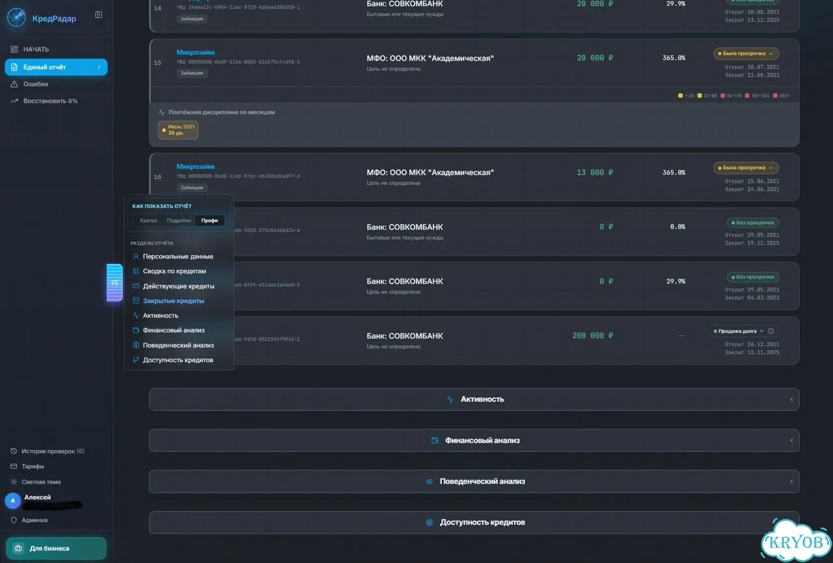This screenshot has height=563, width=833.
Task: Click the Июль 2021 29 дн. month chip
Action: tap(178, 130)
